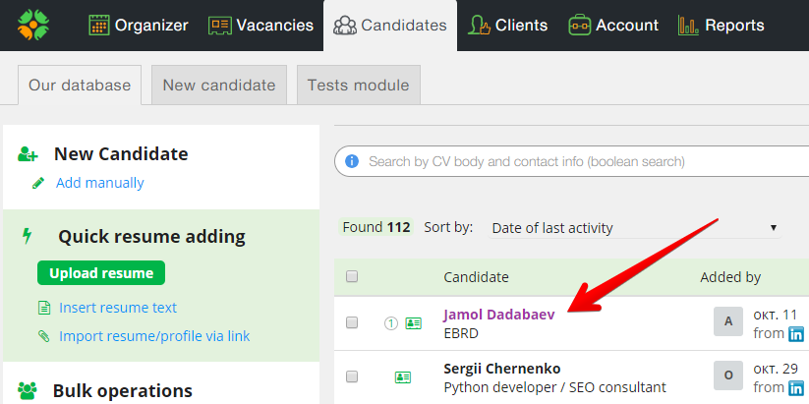Click the circled number 1 badge icon

pos(391,323)
